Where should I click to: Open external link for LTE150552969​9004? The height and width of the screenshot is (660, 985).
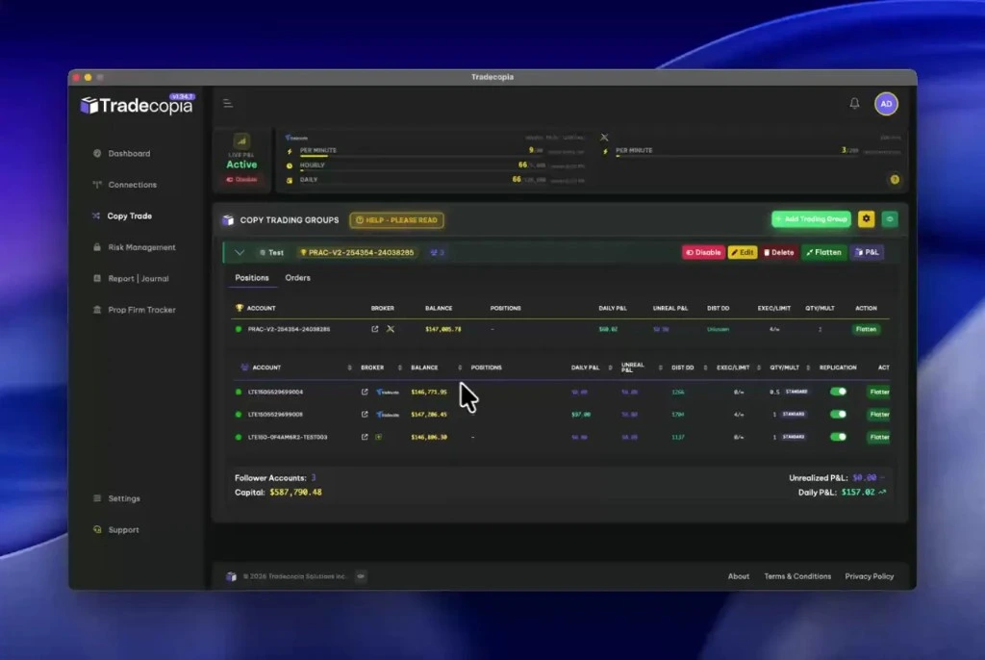click(x=365, y=392)
